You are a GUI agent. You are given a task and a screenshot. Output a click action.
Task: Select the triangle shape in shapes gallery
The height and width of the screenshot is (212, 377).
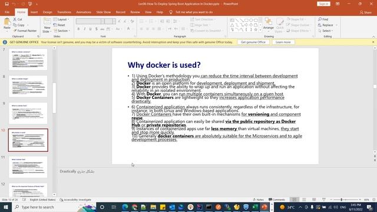[232, 25]
